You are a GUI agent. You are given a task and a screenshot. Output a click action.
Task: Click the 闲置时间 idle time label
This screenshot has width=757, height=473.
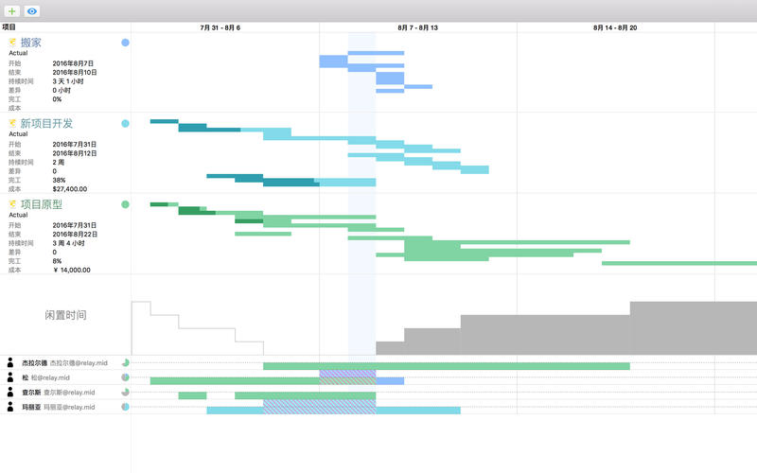[x=65, y=315]
